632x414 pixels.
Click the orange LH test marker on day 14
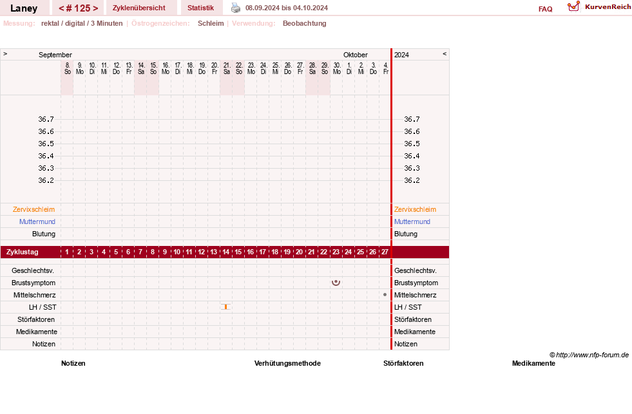click(x=225, y=307)
